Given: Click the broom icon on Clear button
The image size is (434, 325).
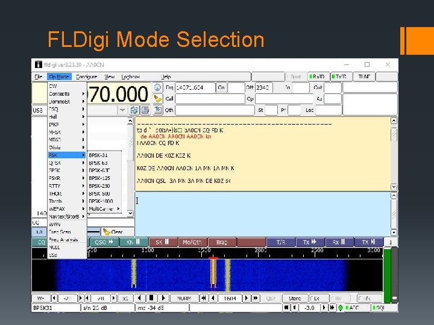Looking at the screenshot, I should (107, 232).
